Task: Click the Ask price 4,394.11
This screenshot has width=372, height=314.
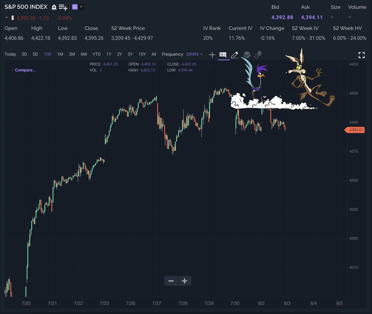Action: (x=312, y=17)
